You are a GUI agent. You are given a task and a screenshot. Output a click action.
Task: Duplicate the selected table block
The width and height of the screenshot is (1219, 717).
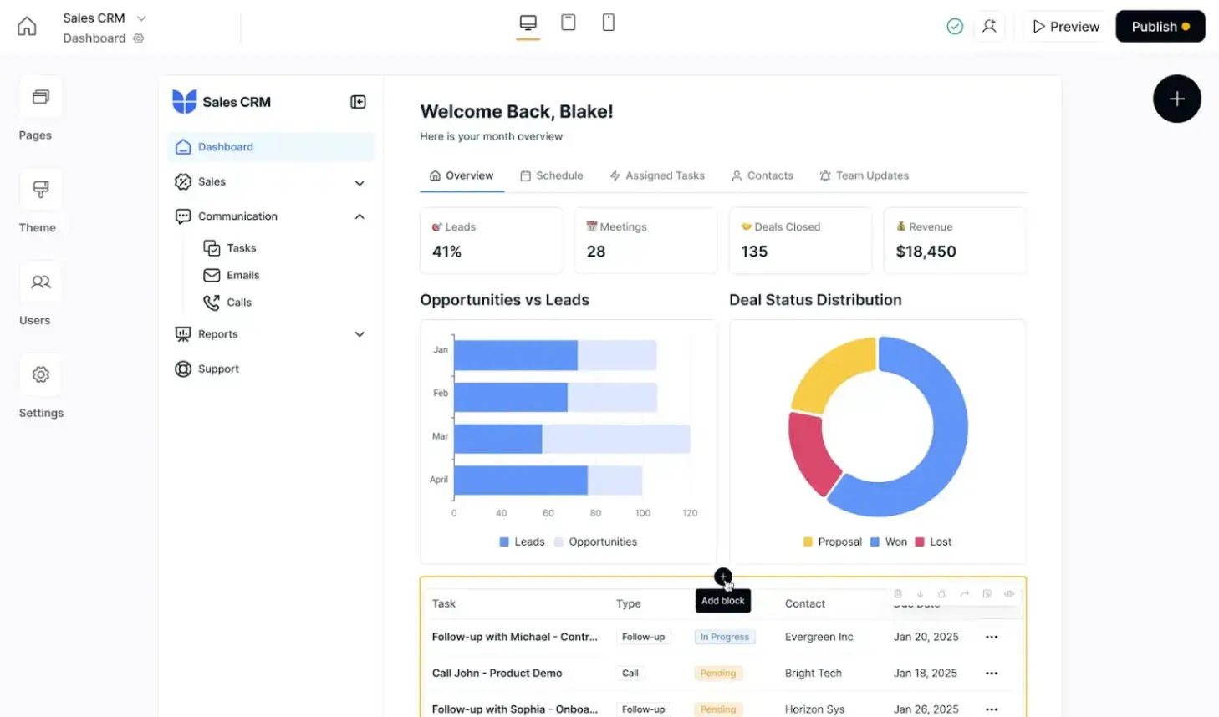coord(942,594)
